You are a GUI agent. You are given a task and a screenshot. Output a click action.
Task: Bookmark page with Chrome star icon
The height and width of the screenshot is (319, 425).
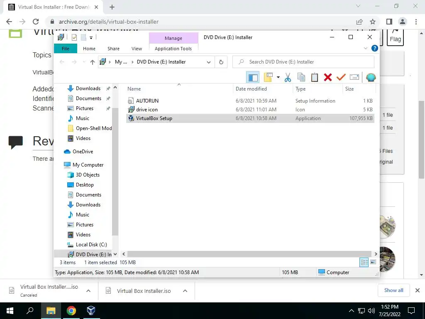(x=373, y=22)
